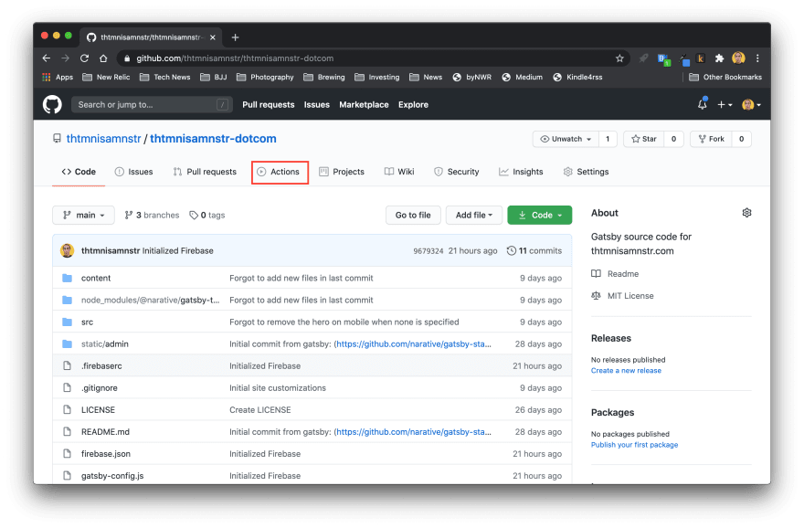Expand the green Code dropdown

pos(539,215)
